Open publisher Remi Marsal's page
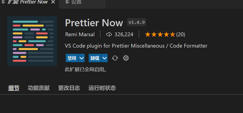 tap(80, 34)
